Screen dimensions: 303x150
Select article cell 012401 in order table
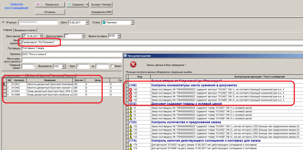click(19, 84)
